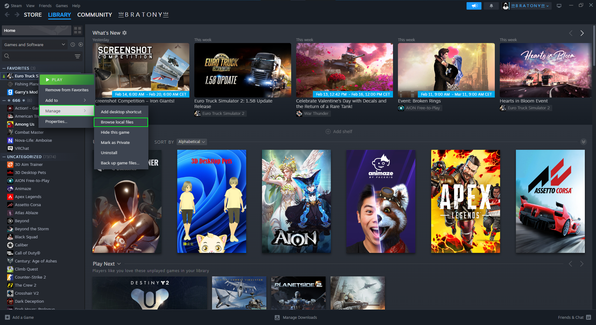Select Nova-Life: Amboise in list
This screenshot has width=596, height=325.
tap(33, 140)
